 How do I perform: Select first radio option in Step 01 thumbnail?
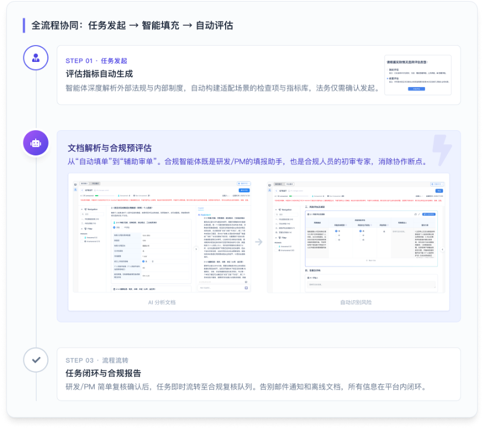tap(388, 70)
